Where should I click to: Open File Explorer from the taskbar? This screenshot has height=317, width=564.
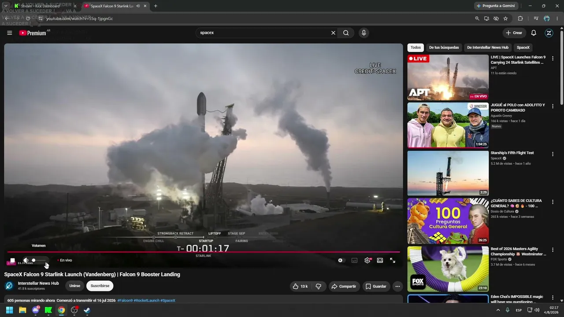(x=22, y=310)
